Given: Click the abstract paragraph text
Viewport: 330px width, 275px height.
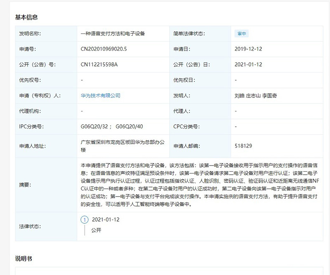Looking at the screenshot, I should [x=199, y=185].
